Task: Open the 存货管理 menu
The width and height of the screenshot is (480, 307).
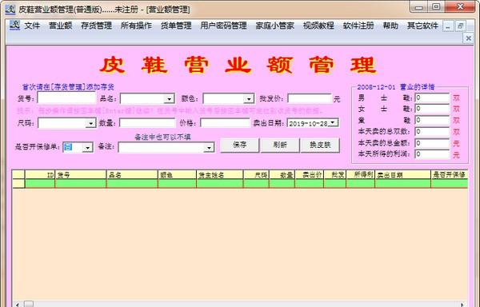Action: click(x=96, y=26)
